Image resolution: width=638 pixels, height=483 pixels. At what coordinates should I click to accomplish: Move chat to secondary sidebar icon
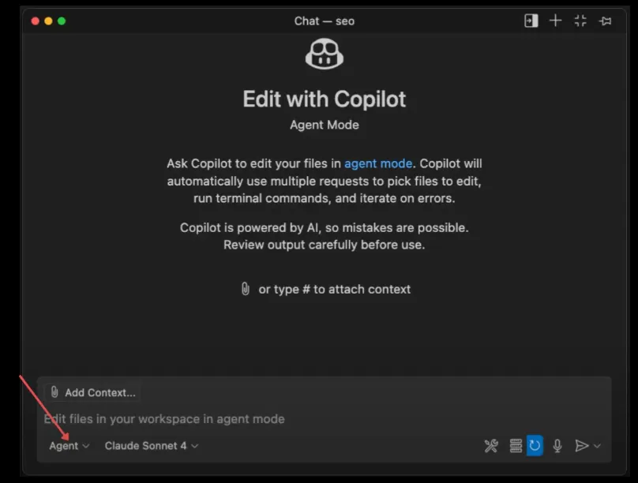click(x=531, y=21)
